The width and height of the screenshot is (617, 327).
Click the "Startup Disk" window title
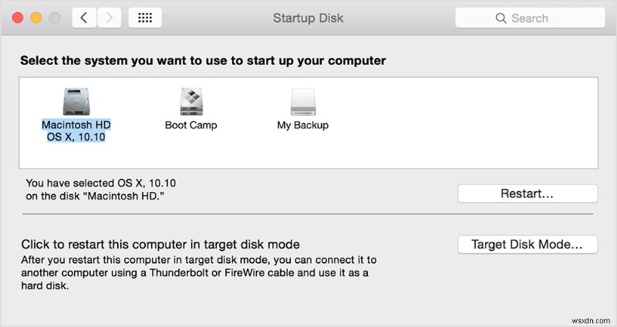point(309,17)
